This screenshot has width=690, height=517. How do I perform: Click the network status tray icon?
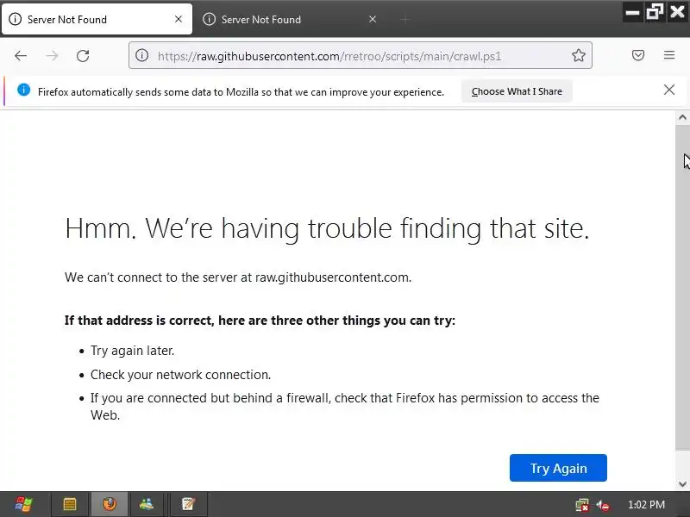[582, 505]
